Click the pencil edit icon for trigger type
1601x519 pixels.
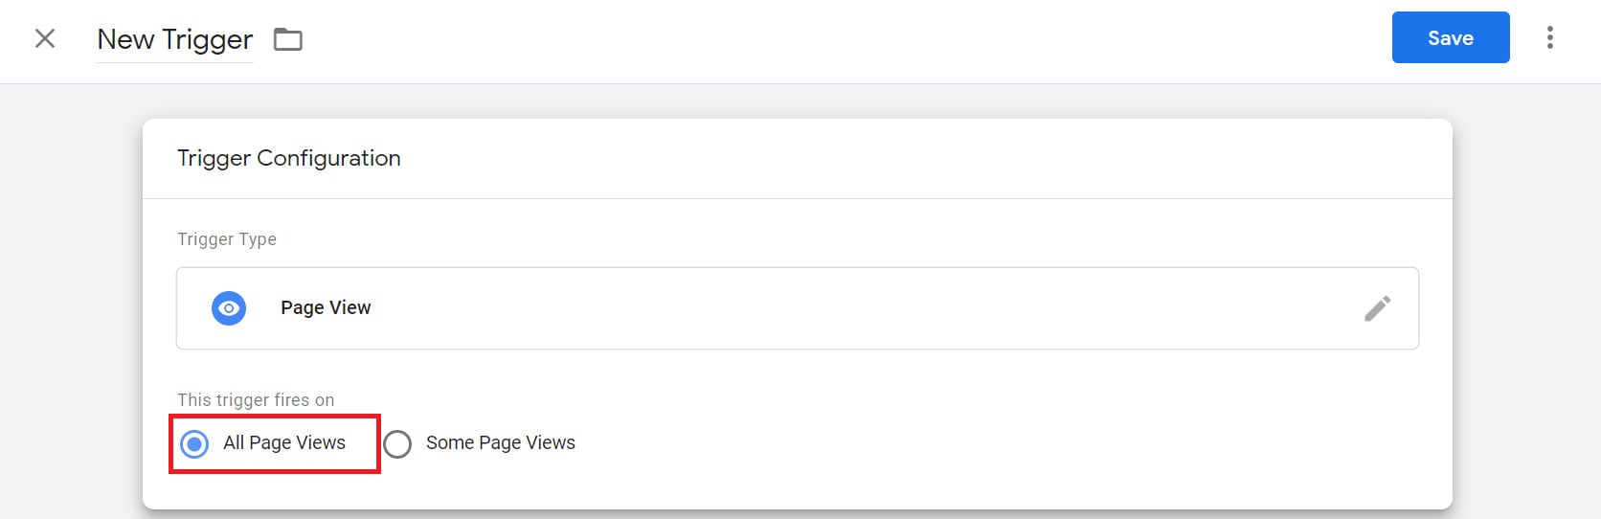click(1377, 308)
